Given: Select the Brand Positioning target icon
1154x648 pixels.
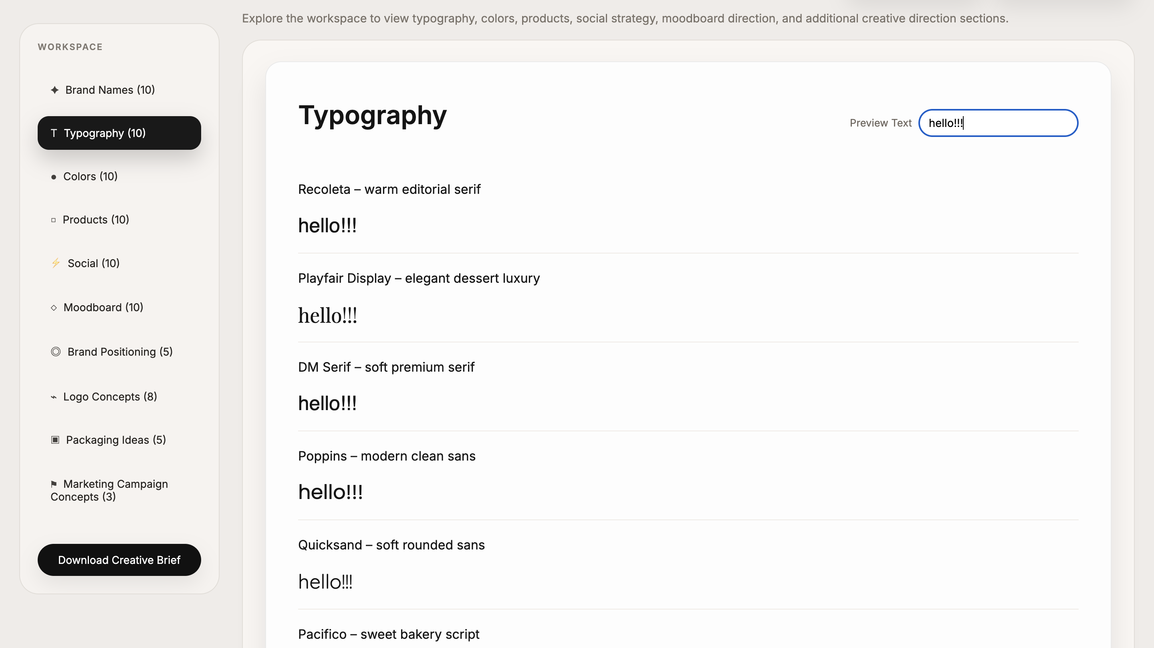Looking at the screenshot, I should 56,352.
